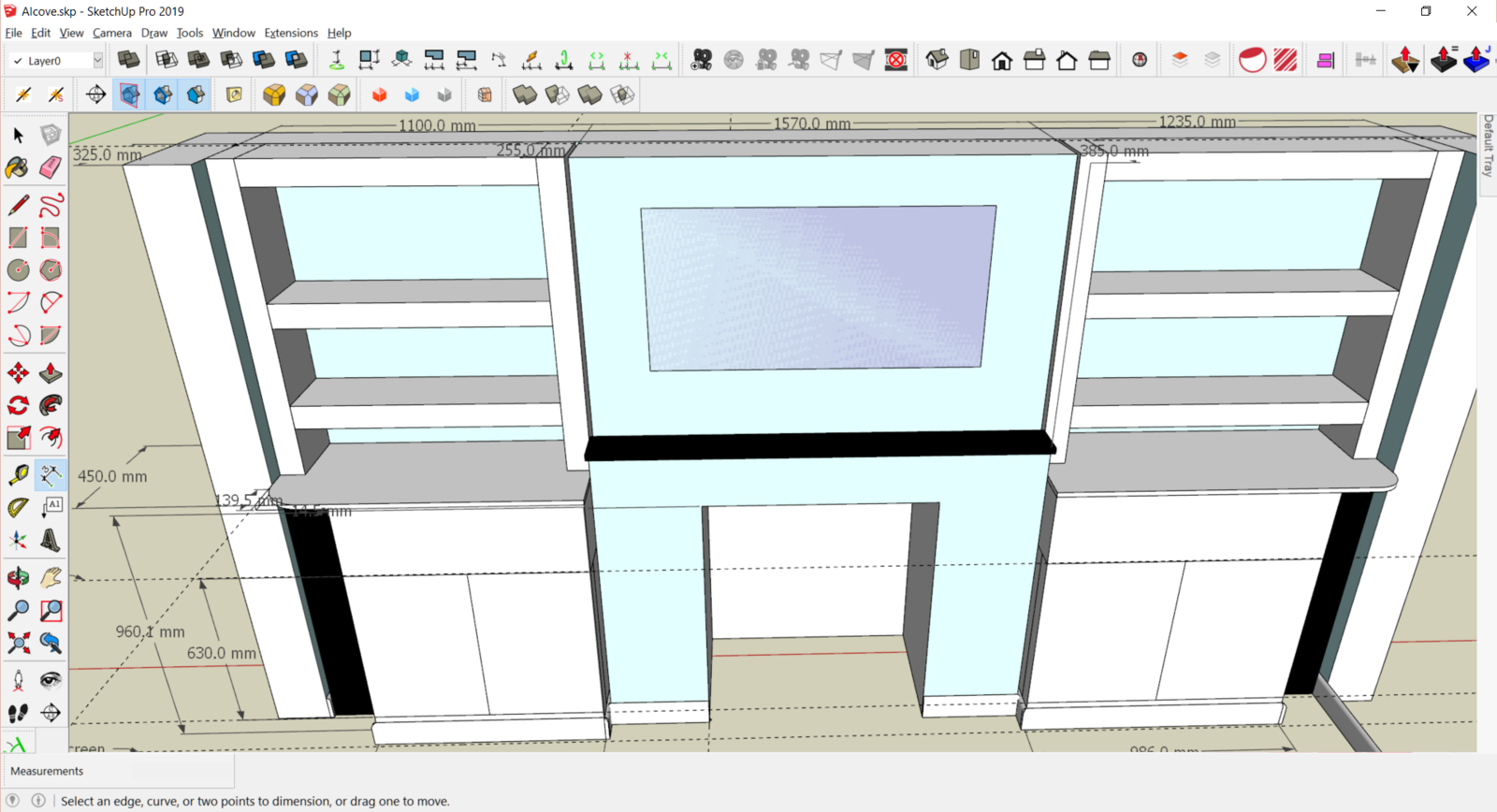1497x812 pixels.
Task: Select the Scale tool
Action: 18,438
